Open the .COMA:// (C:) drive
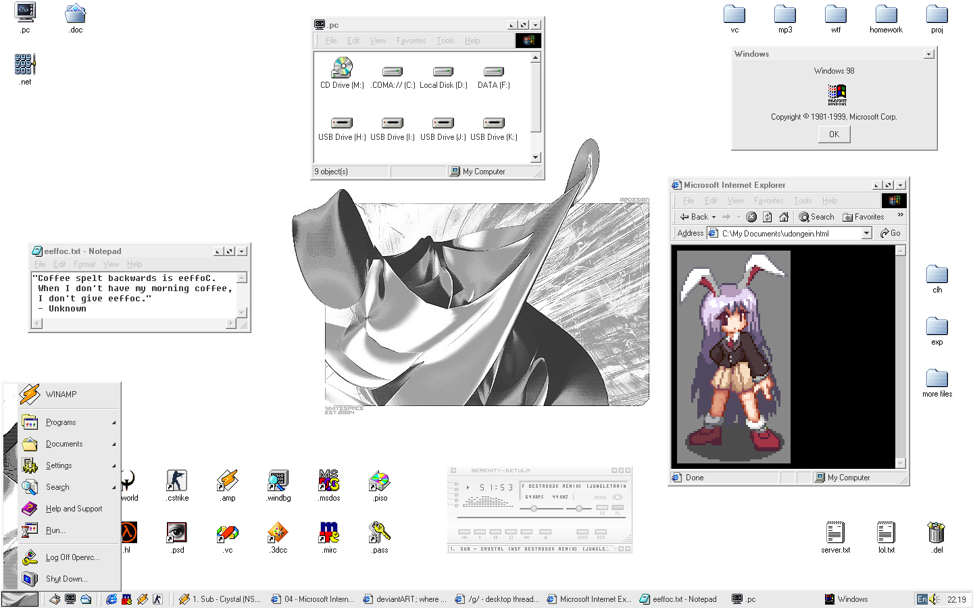973x608 pixels. pos(393,78)
